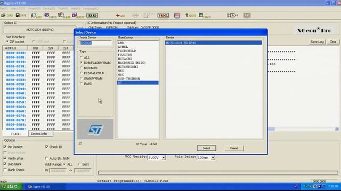Image resolution: width=341 pixels, height=191 pixels.
Task: Click the log area scrollbar right arrow
Action: (x=337, y=129)
